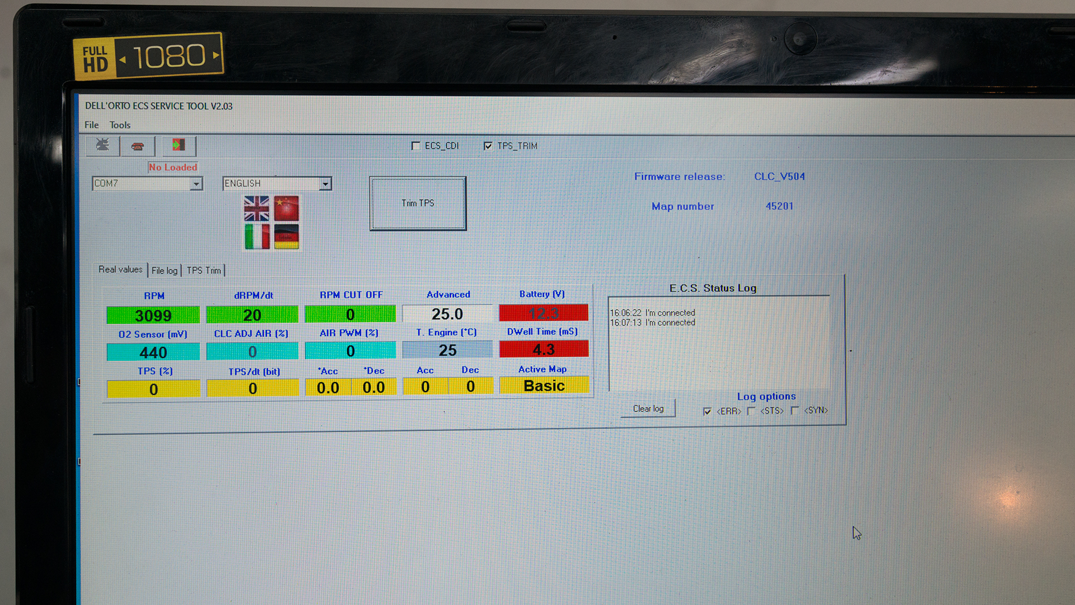Select the German flag language icon
1075x605 pixels.
[287, 236]
